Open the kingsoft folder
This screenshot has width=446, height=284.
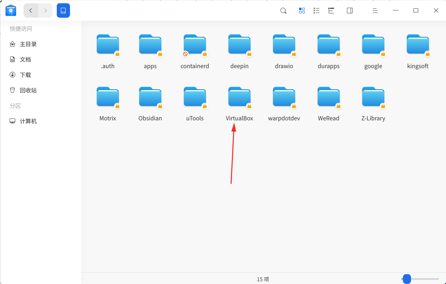click(x=418, y=45)
